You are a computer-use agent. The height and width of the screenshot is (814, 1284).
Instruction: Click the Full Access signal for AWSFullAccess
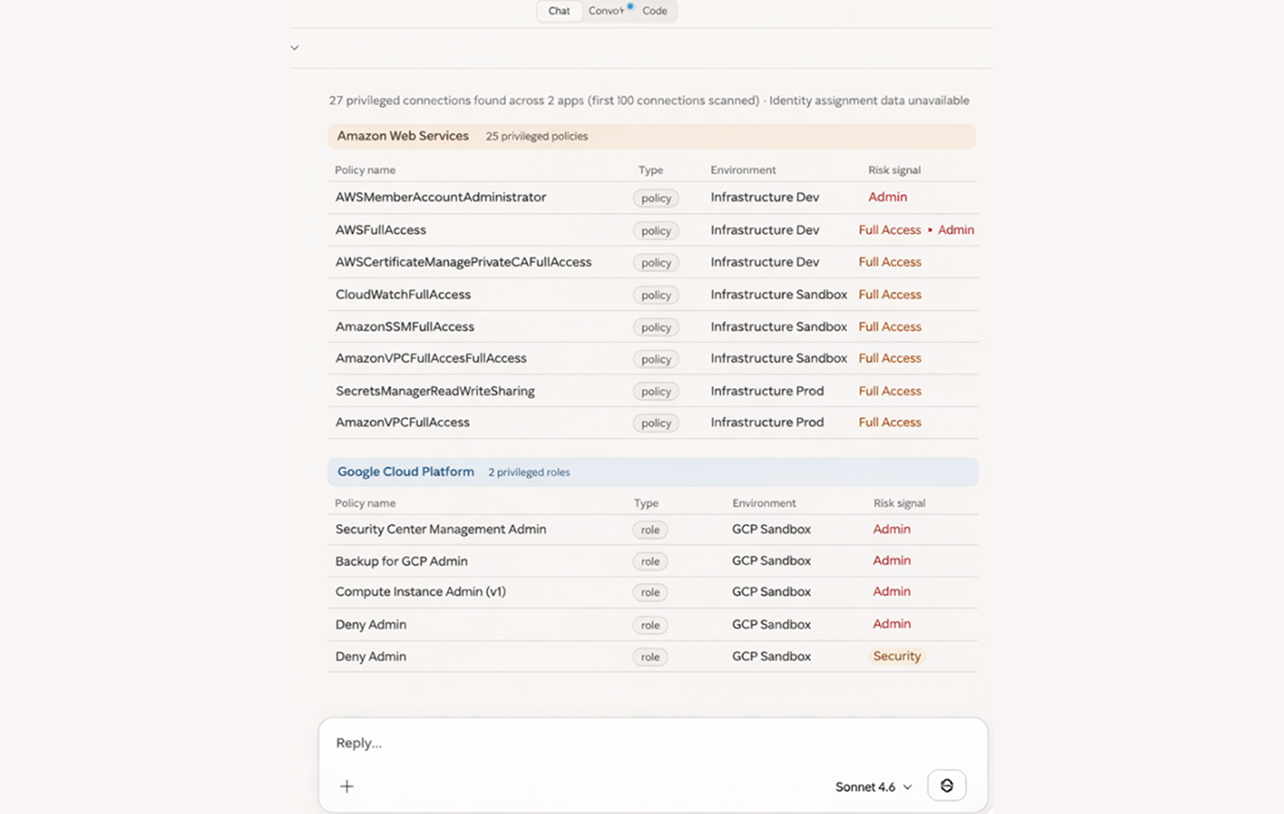(x=890, y=230)
